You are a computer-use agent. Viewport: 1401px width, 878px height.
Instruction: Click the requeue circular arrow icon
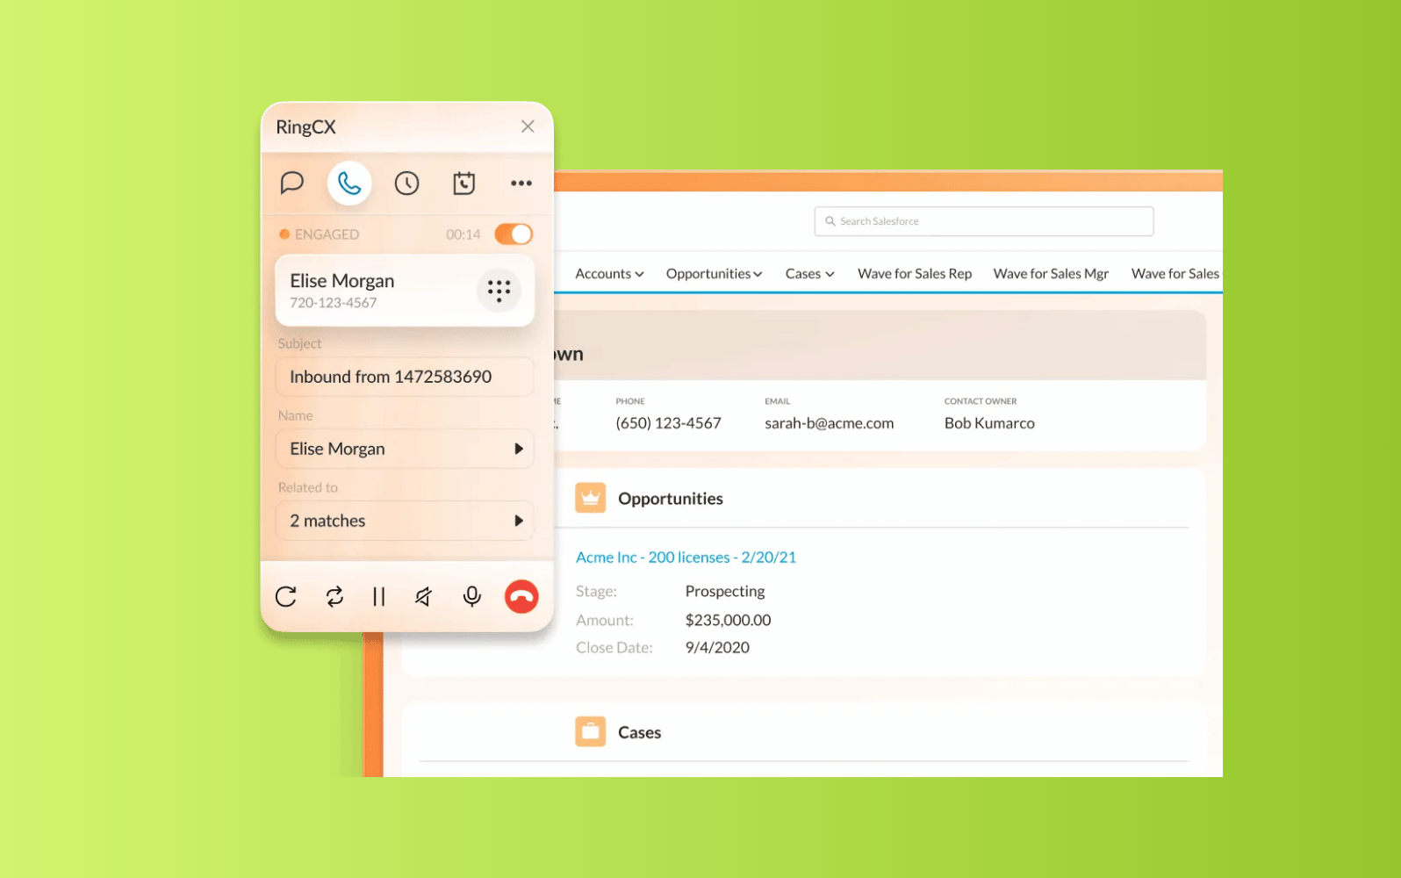click(286, 597)
